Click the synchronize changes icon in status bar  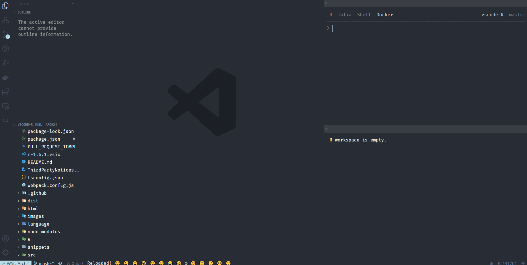[60, 263]
